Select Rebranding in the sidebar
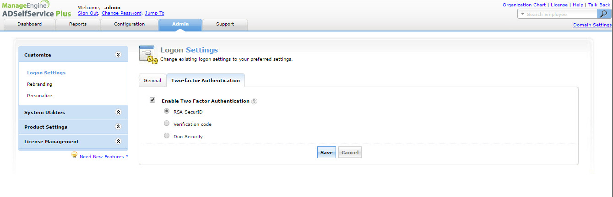The width and height of the screenshot is (613, 197). [39, 84]
